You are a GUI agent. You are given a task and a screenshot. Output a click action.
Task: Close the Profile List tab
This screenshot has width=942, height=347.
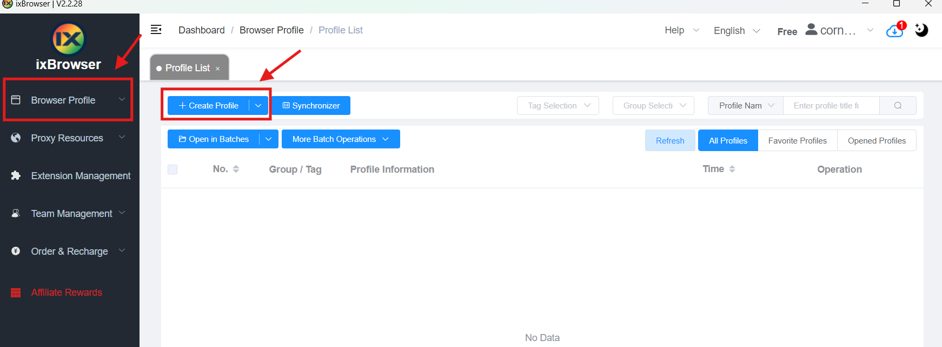pos(218,69)
